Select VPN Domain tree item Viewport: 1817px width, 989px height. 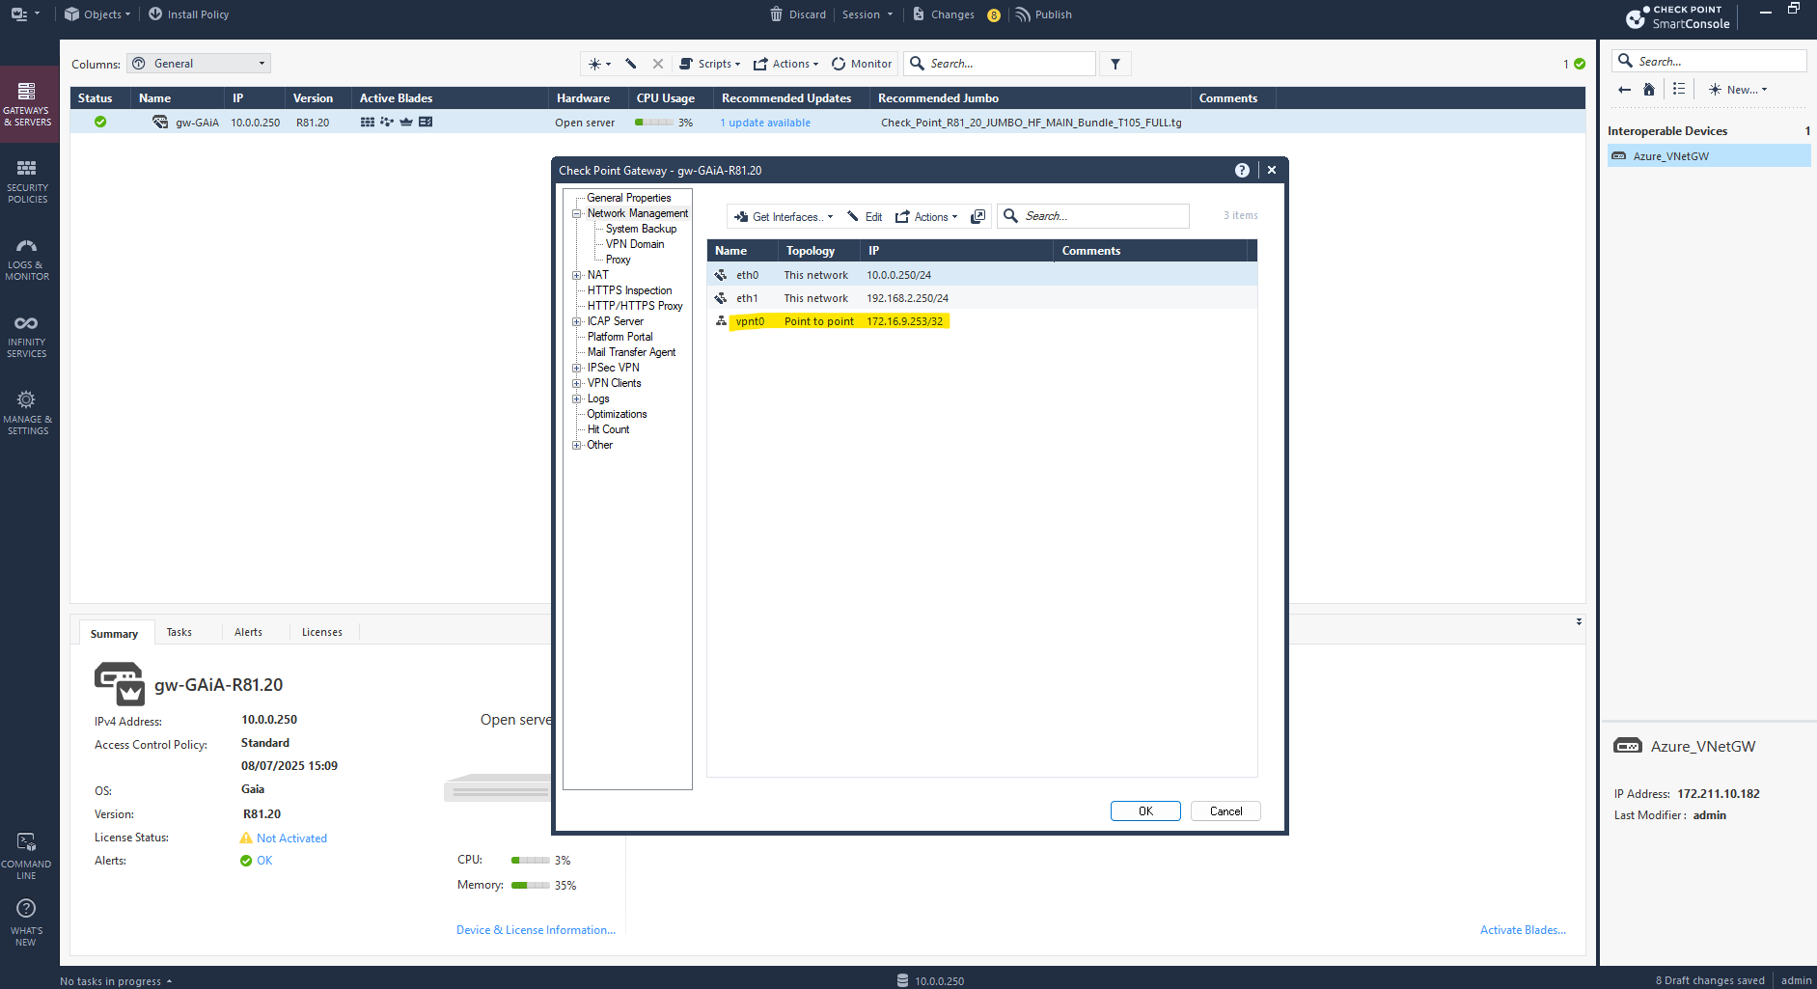pos(635,244)
